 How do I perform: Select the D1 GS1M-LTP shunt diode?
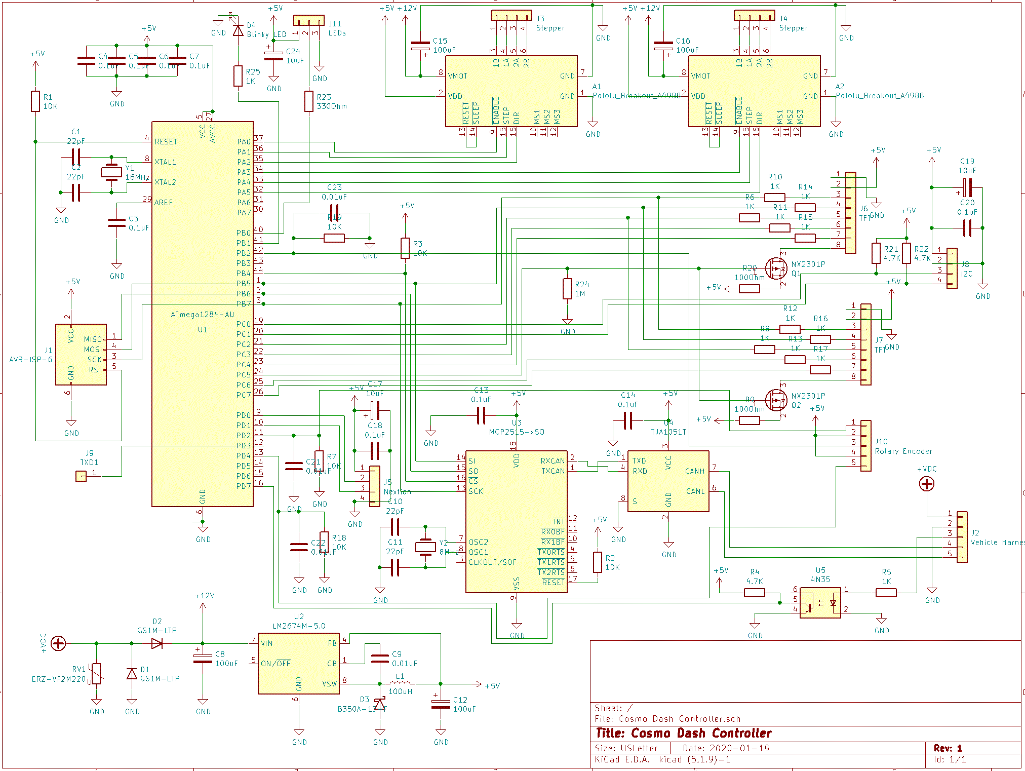click(132, 674)
